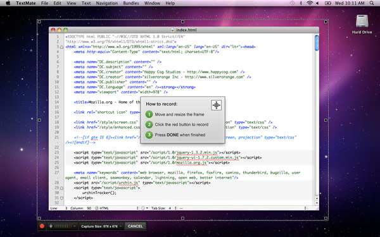Click the microphone icon in capture toolbar
The image size is (380, 237).
[51, 226]
